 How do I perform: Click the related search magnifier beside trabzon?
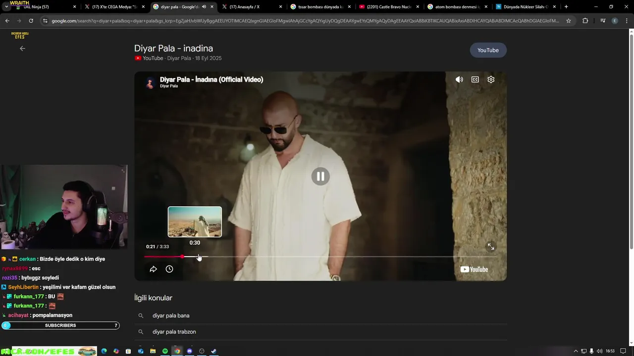pyautogui.click(x=141, y=332)
